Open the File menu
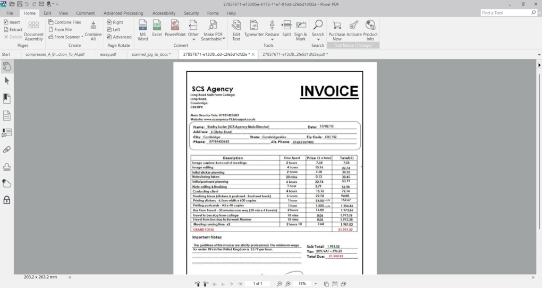The height and width of the screenshot is (288, 542). pyautogui.click(x=10, y=13)
